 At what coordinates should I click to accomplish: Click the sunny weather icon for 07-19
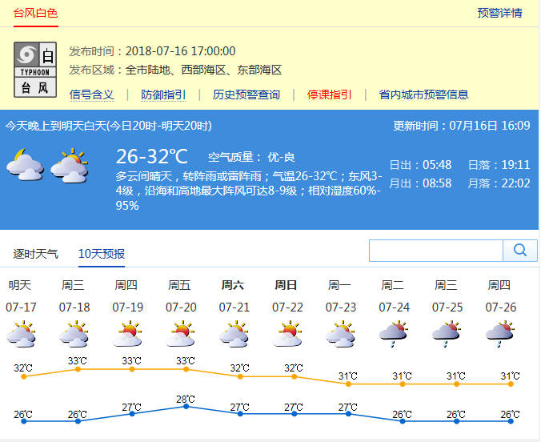click(128, 334)
